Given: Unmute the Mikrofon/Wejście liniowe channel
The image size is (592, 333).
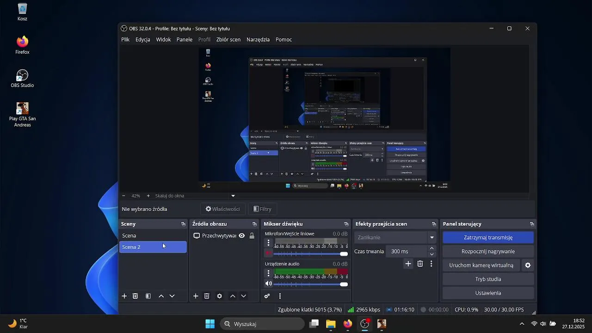Looking at the screenshot, I should [x=269, y=253].
